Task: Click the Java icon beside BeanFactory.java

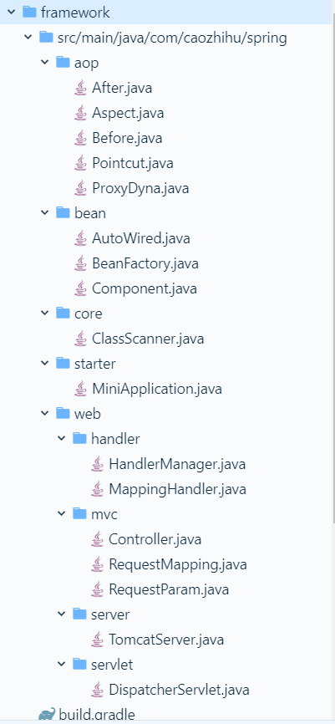Action: point(81,263)
